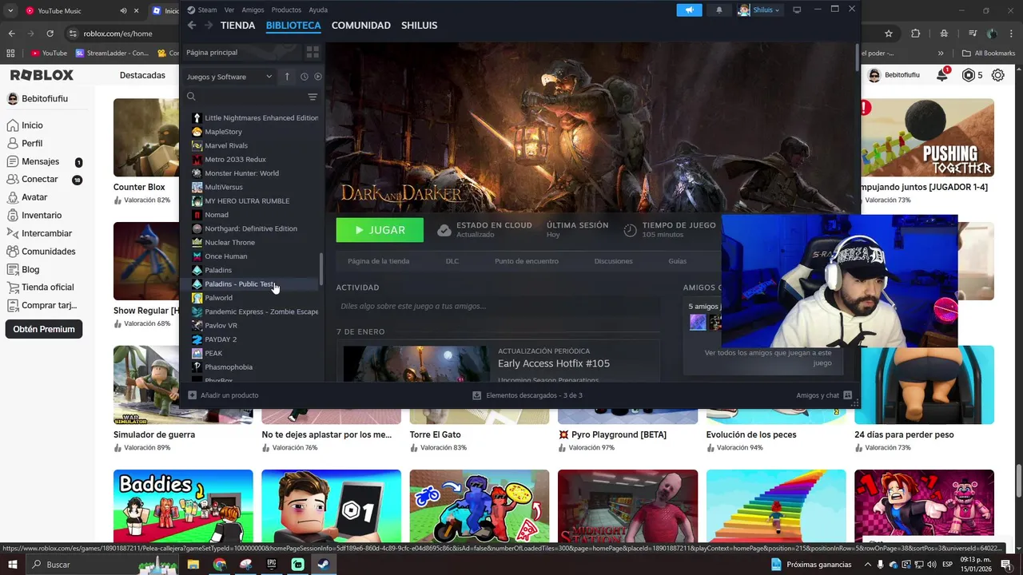This screenshot has height=575, width=1023.
Task: Open Epic Games launcher from taskbar
Action: click(x=272, y=565)
